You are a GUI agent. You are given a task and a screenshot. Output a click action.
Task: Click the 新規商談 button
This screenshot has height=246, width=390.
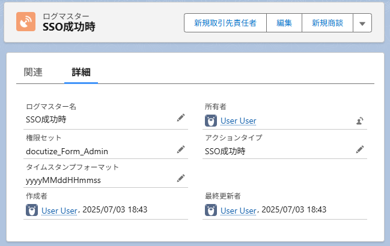(327, 23)
